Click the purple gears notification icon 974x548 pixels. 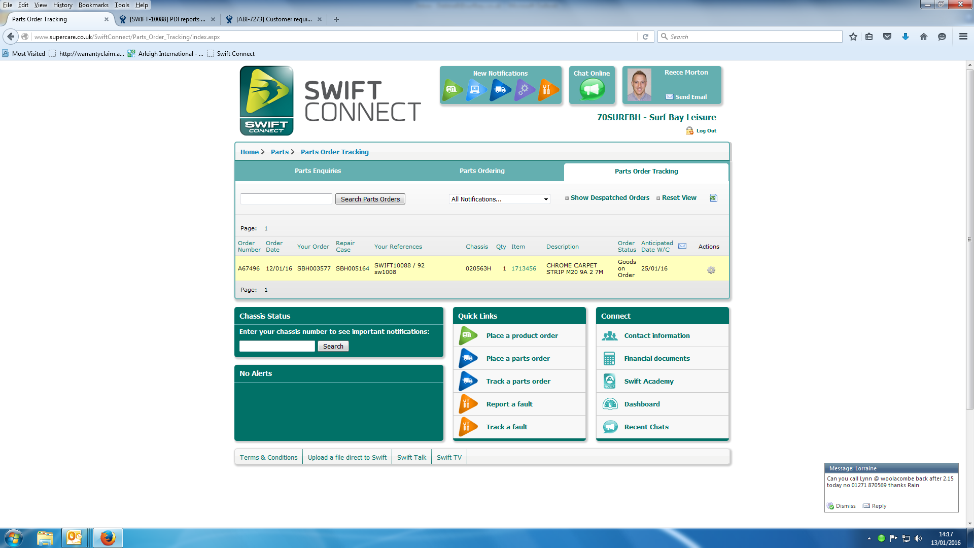coord(524,90)
